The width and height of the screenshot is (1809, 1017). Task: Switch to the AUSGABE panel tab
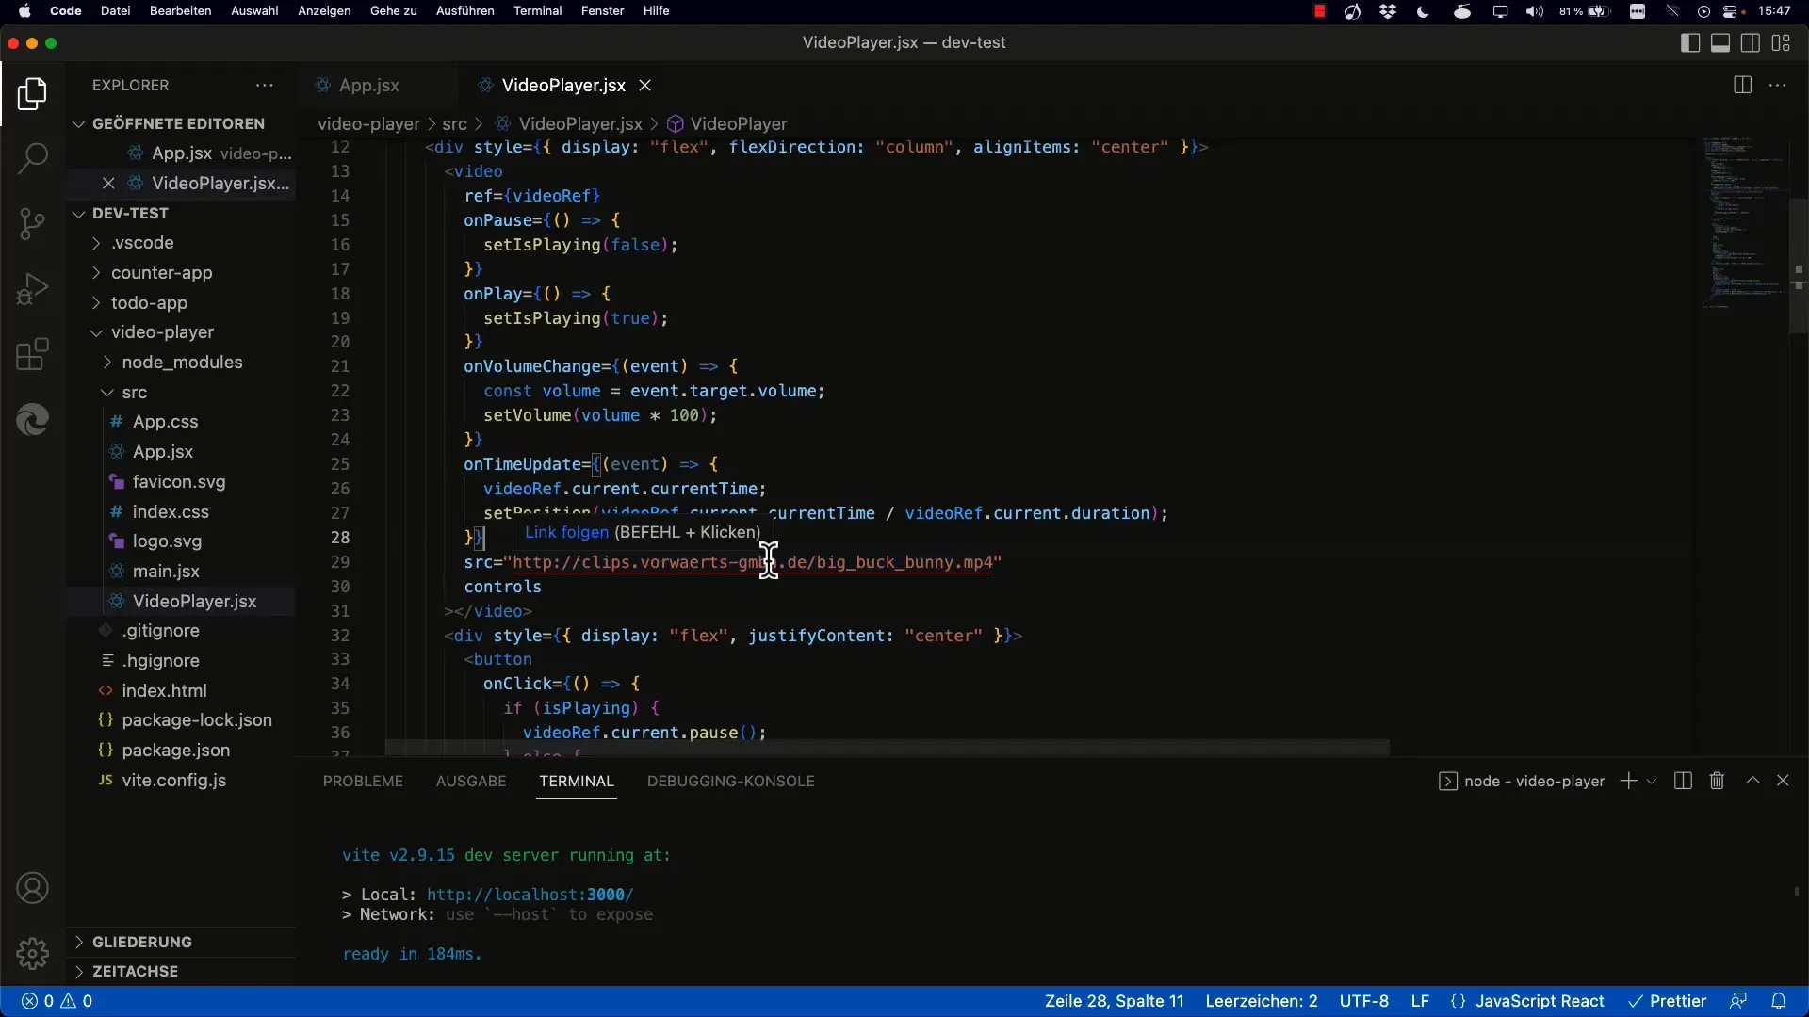(x=471, y=781)
